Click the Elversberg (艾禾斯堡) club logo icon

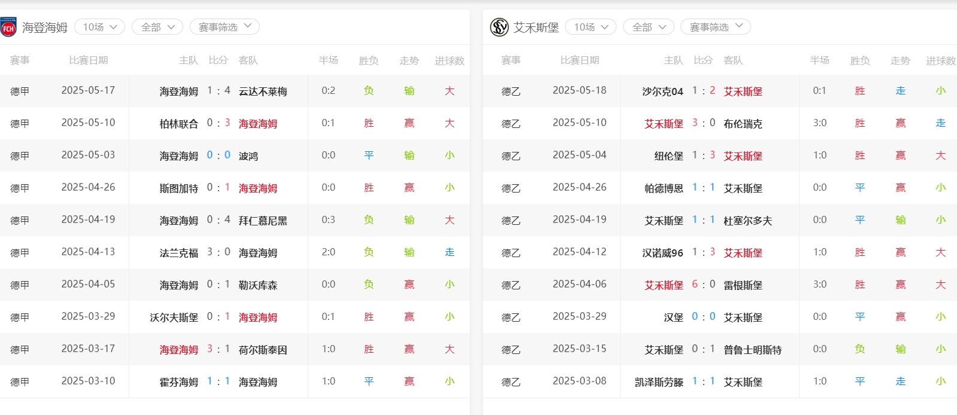[x=499, y=28]
